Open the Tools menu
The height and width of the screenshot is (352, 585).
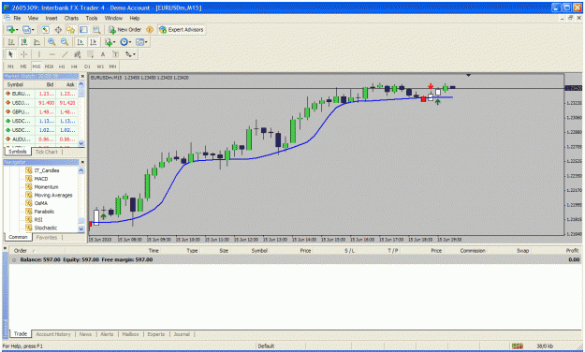point(92,18)
